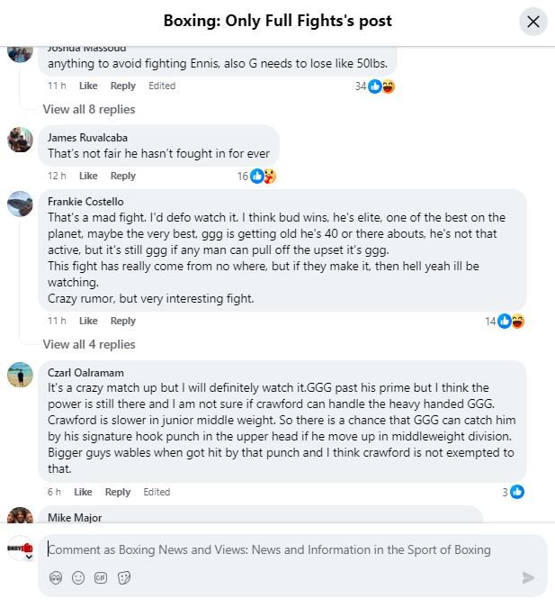Open Czarl Oalramam's profile picture
Screen dimensions: 555x608
[x=20, y=374]
